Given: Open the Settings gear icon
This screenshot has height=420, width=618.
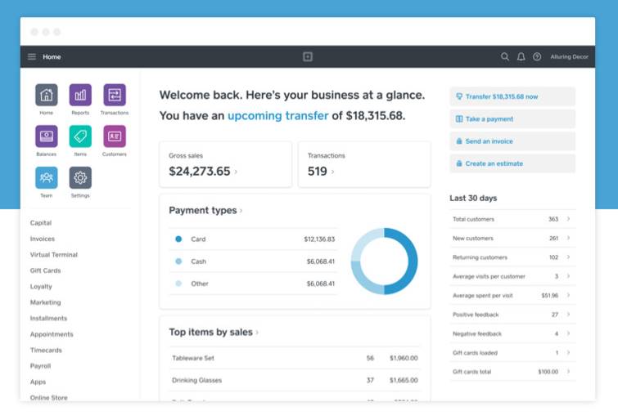Looking at the screenshot, I should tap(80, 177).
